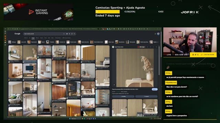
Task: Open bedroom with green pillows thumbnail
Action: point(15,93)
